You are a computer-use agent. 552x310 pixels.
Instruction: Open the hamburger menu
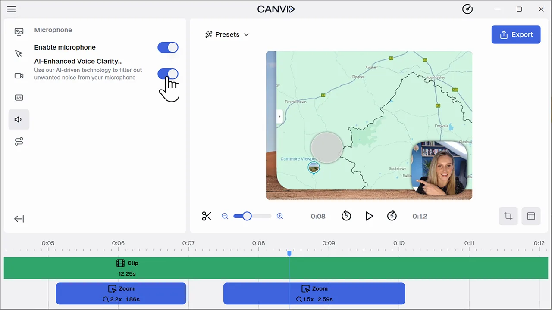click(11, 9)
